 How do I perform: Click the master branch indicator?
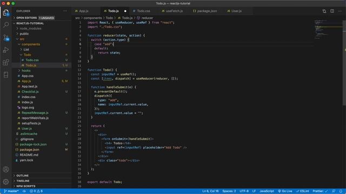tap(11, 191)
